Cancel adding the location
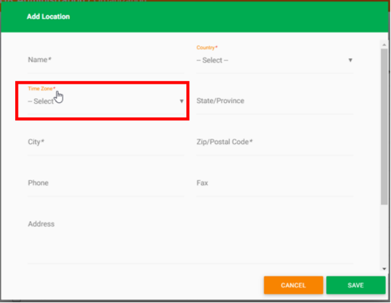The width and height of the screenshot is (391, 303). pos(293,285)
